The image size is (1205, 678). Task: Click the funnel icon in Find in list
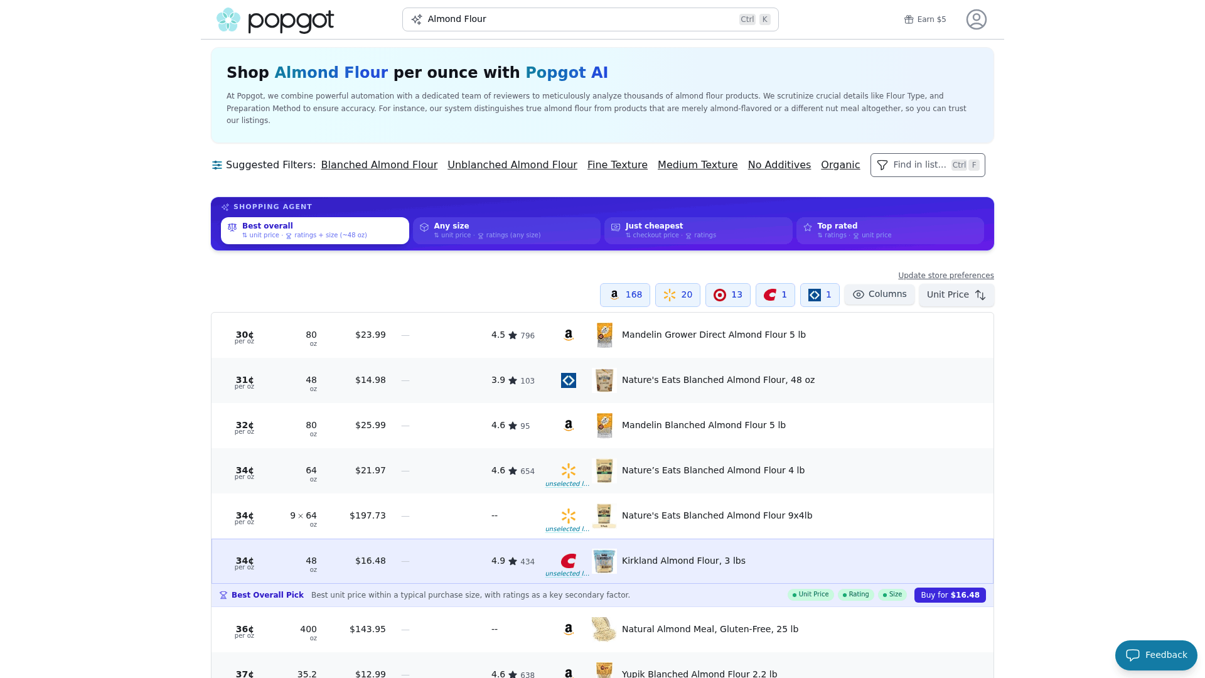point(882,165)
